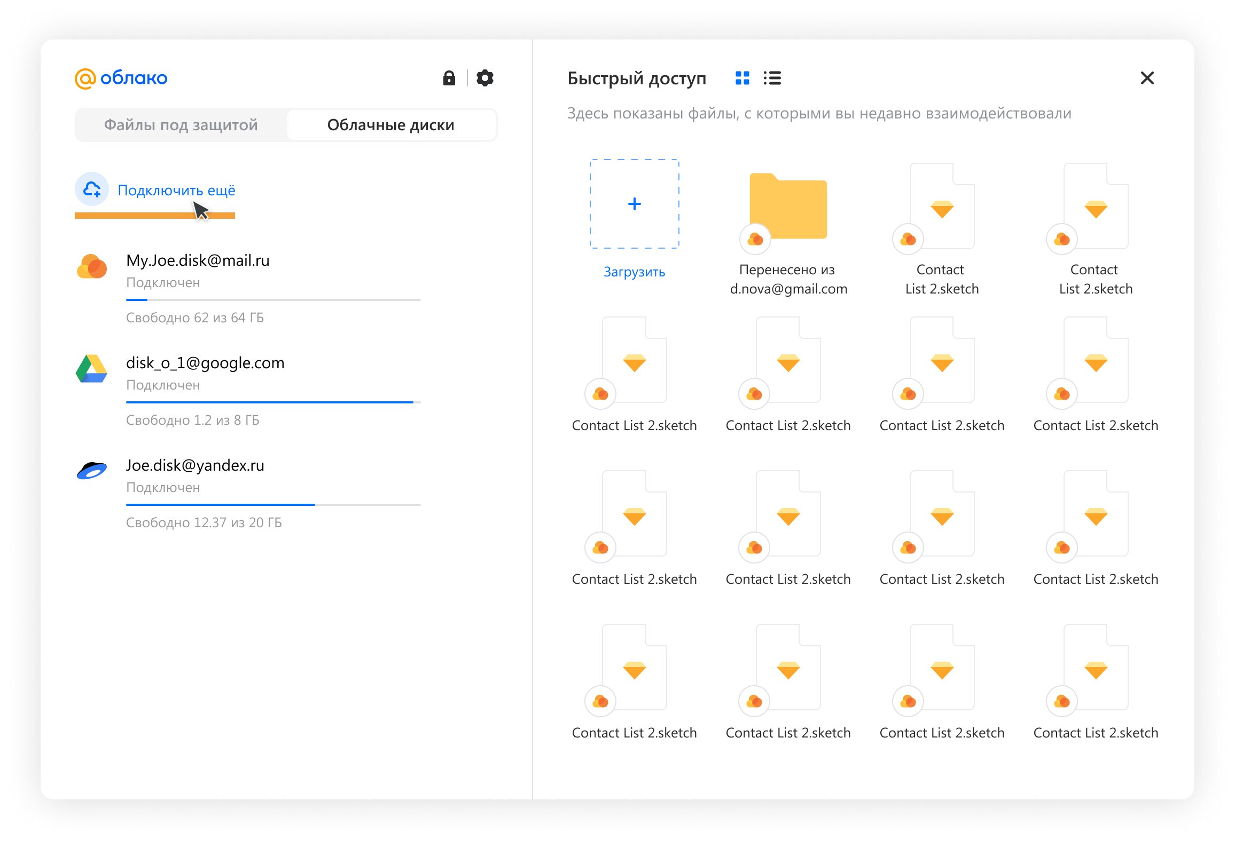Click the google.com disk storage bar
Screen dimensions: 1235x841
[273, 402]
